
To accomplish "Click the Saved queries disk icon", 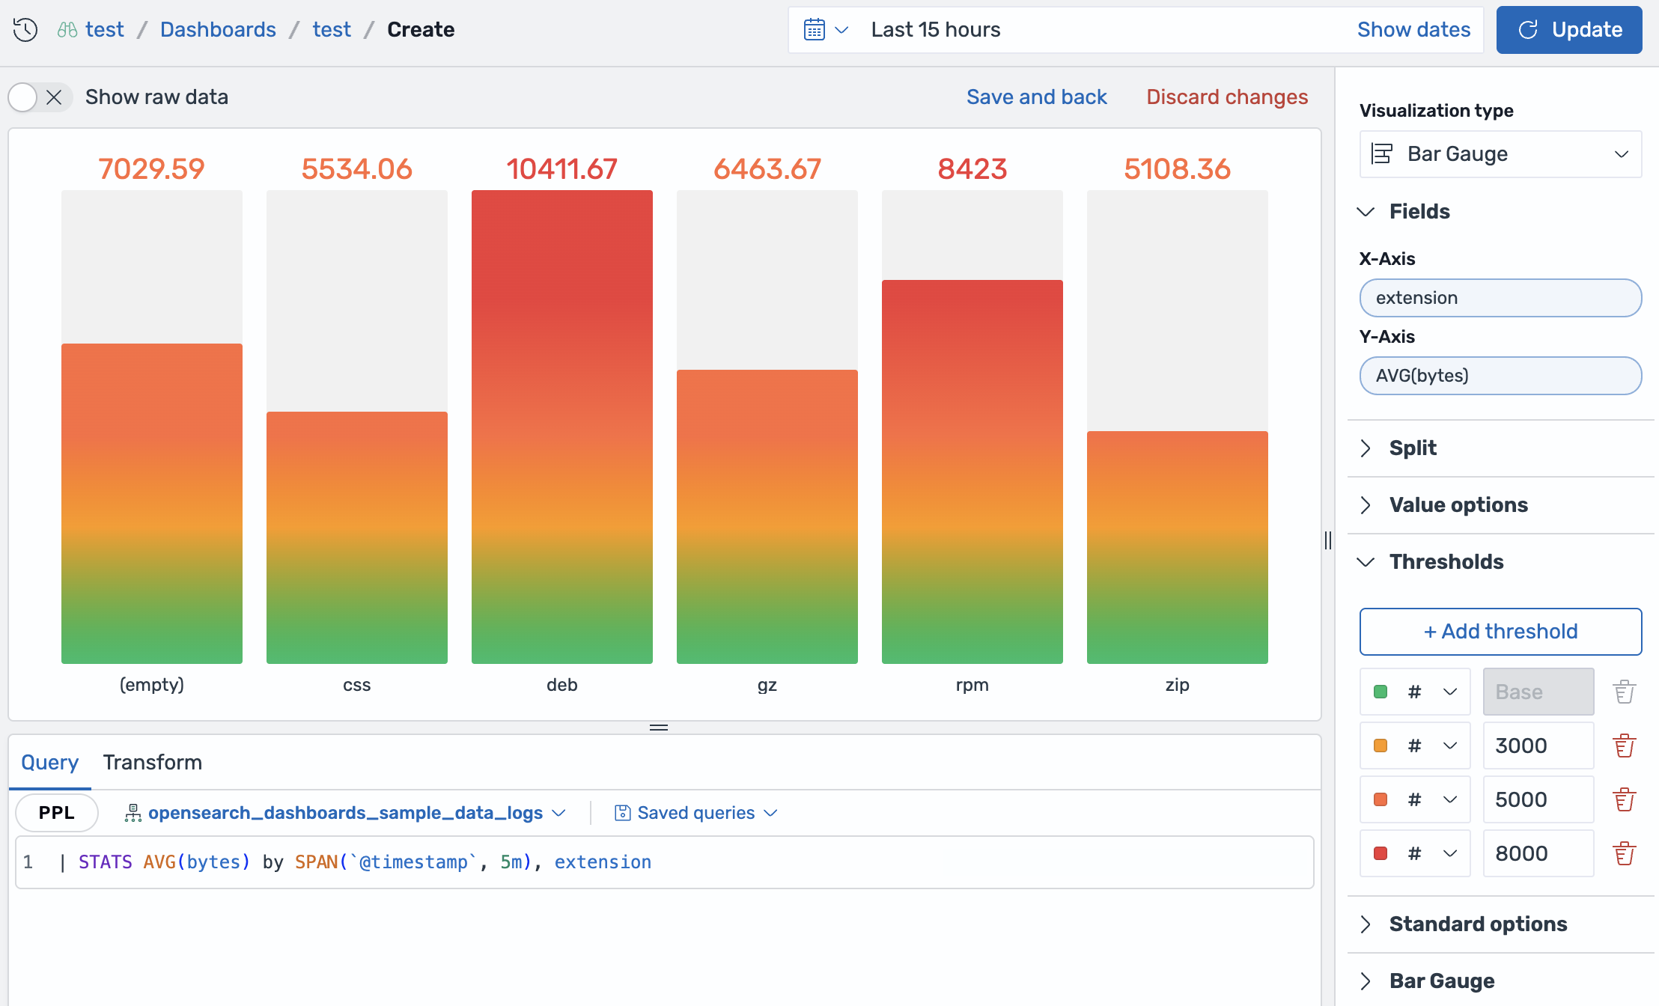I will tap(622, 813).
